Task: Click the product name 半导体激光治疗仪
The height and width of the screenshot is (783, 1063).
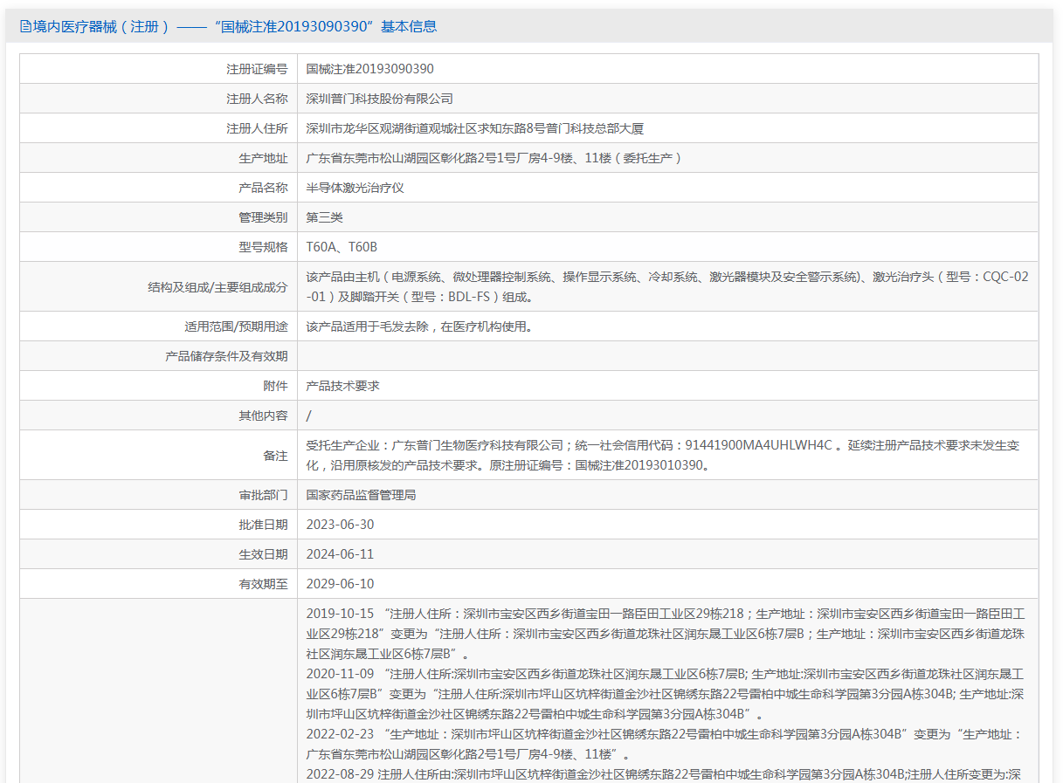Action: (355, 188)
